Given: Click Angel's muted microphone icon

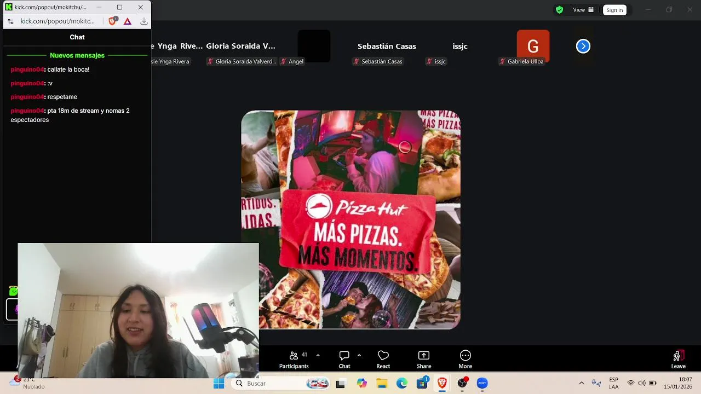Looking at the screenshot, I should click(283, 61).
